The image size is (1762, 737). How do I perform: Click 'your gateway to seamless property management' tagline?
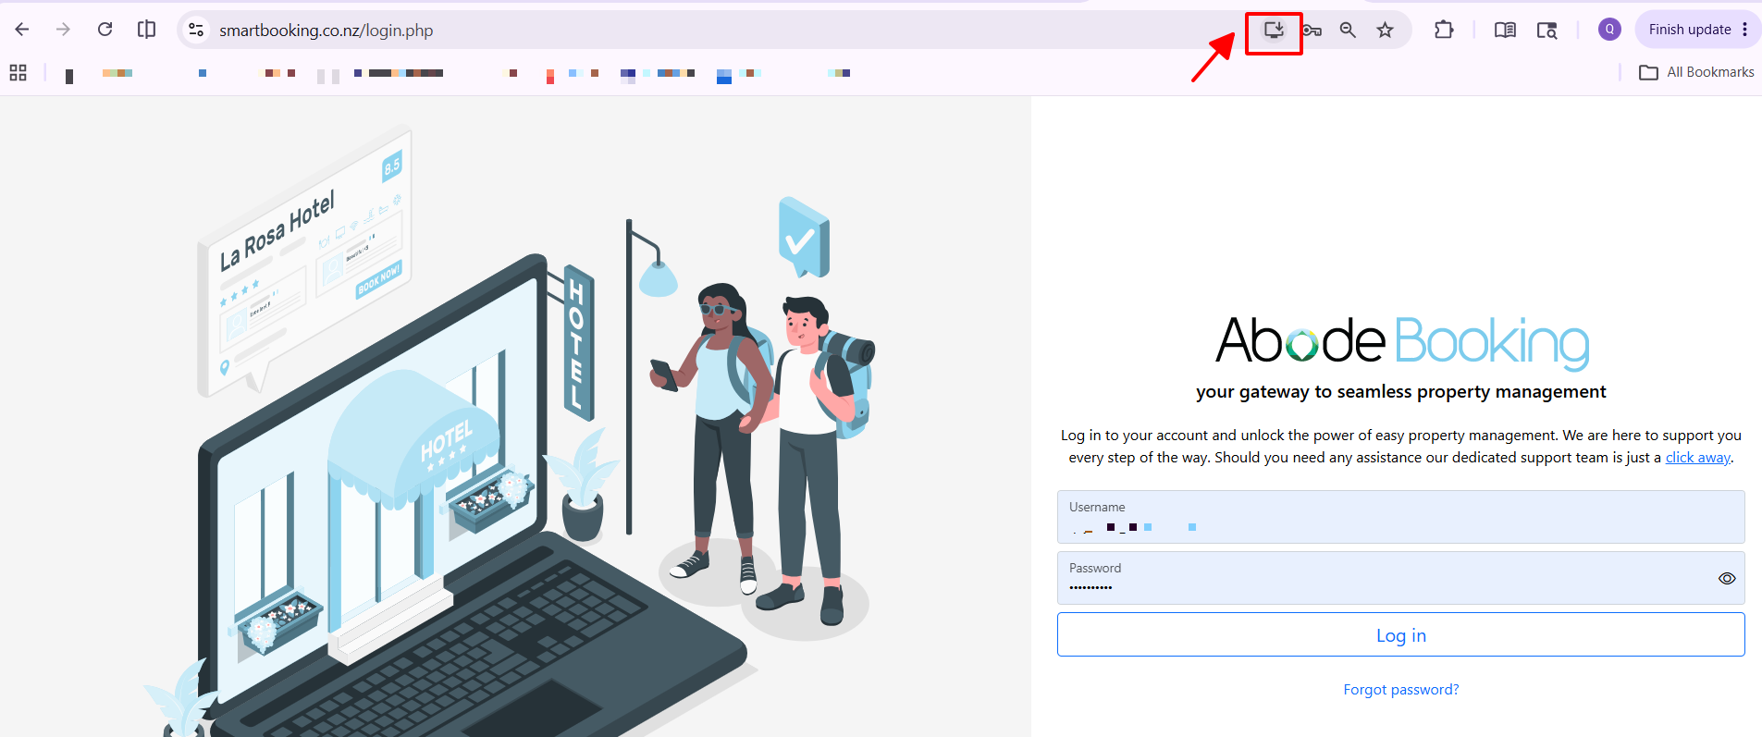[1400, 391]
